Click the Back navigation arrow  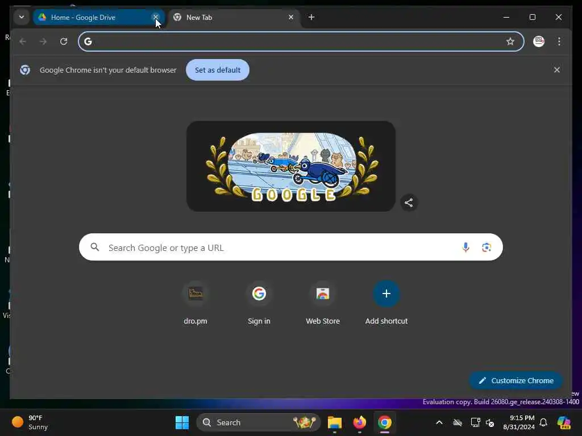23,41
